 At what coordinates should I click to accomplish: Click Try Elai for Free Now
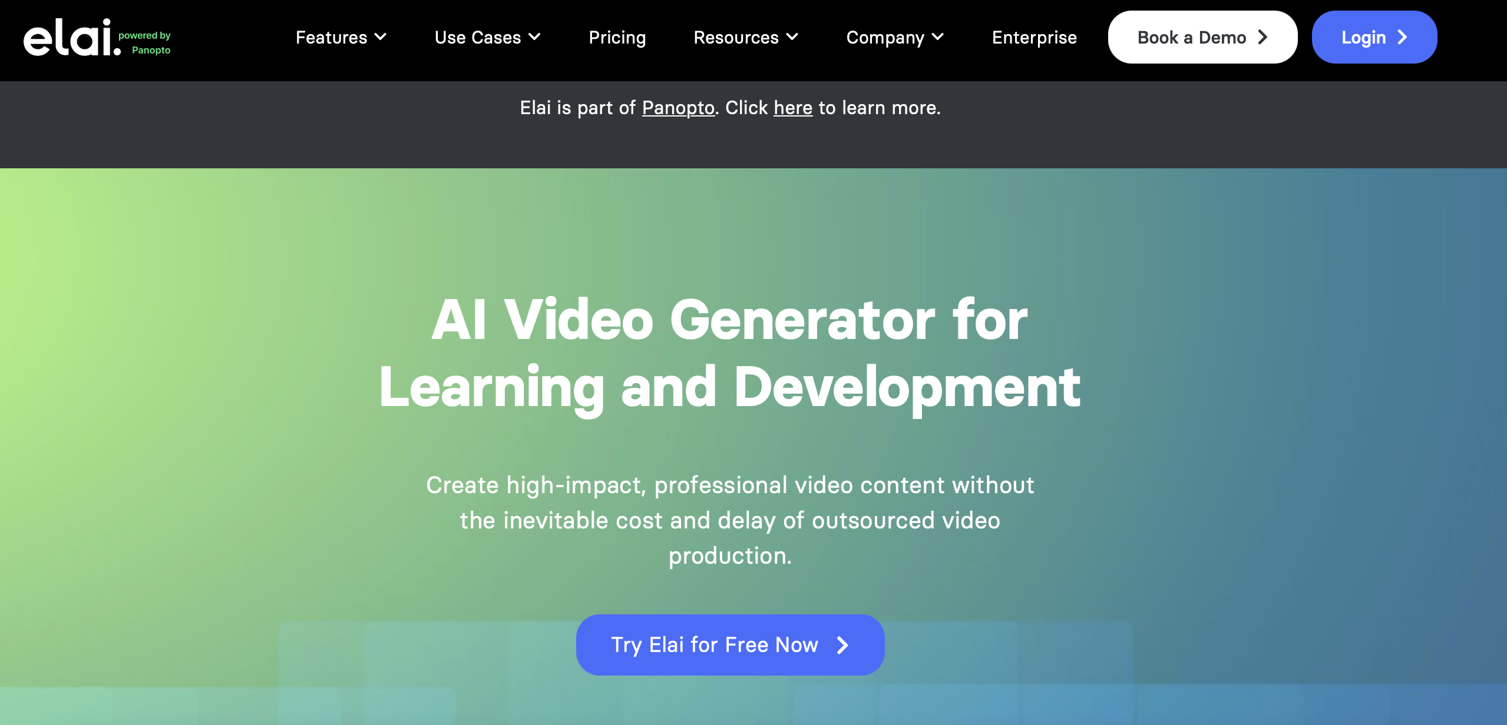pos(730,645)
